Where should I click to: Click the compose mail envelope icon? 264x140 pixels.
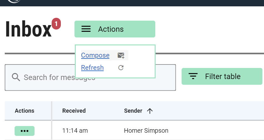(121, 55)
